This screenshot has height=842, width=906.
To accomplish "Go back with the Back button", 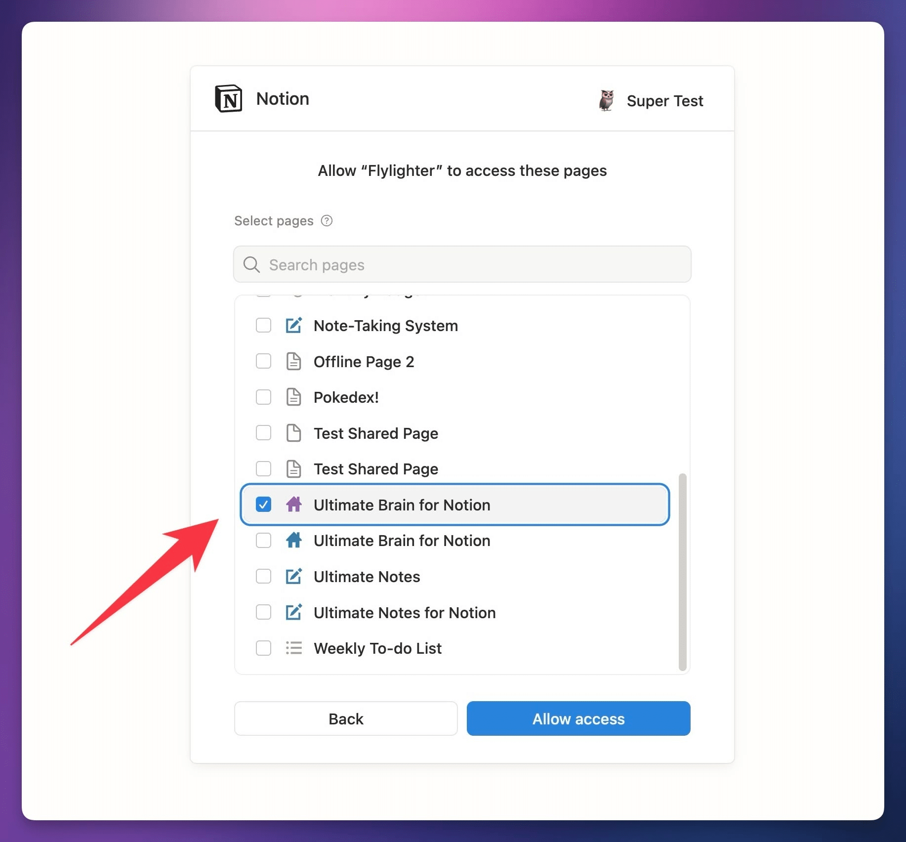I will click(x=346, y=718).
